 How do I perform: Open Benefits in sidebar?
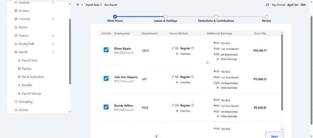(x=27, y=85)
